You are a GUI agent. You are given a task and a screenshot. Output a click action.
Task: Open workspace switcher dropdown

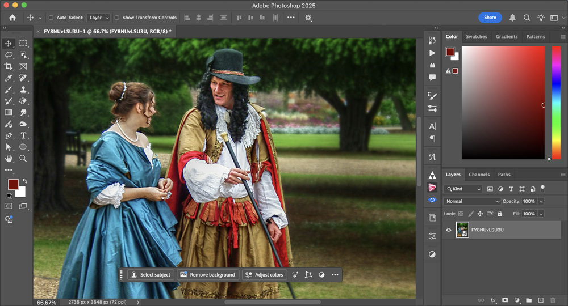[x=557, y=18]
